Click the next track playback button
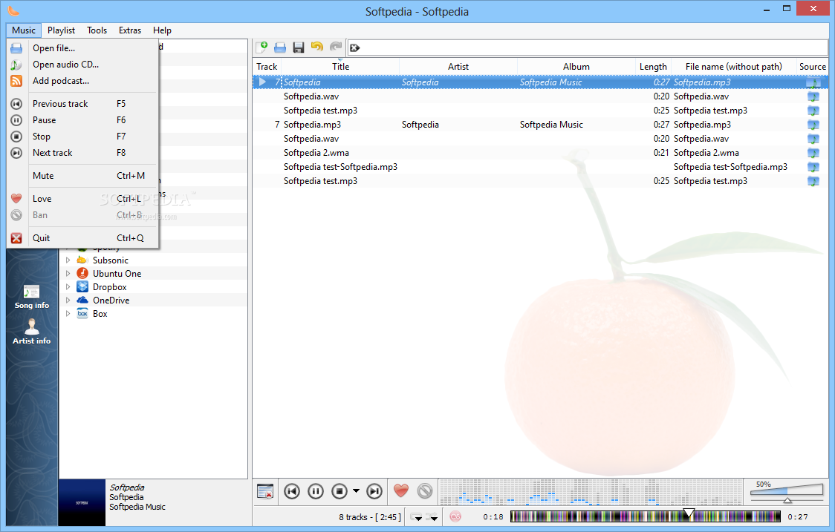 click(374, 492)
